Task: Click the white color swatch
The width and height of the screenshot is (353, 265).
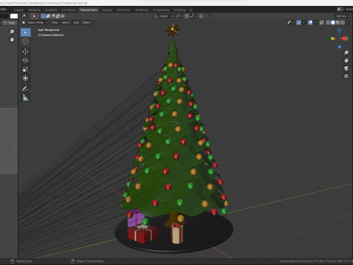Action: 14,16
